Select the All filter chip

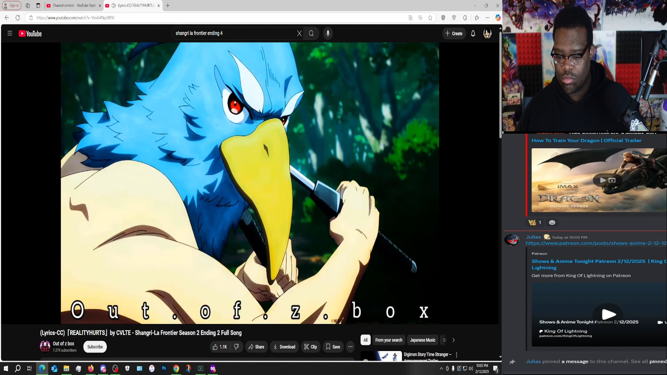pyautogui.click(x=365, y=340)
